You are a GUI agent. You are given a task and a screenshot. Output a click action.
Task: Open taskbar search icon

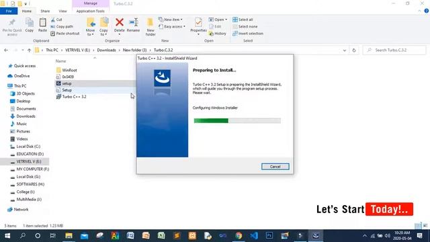(22, 236)
